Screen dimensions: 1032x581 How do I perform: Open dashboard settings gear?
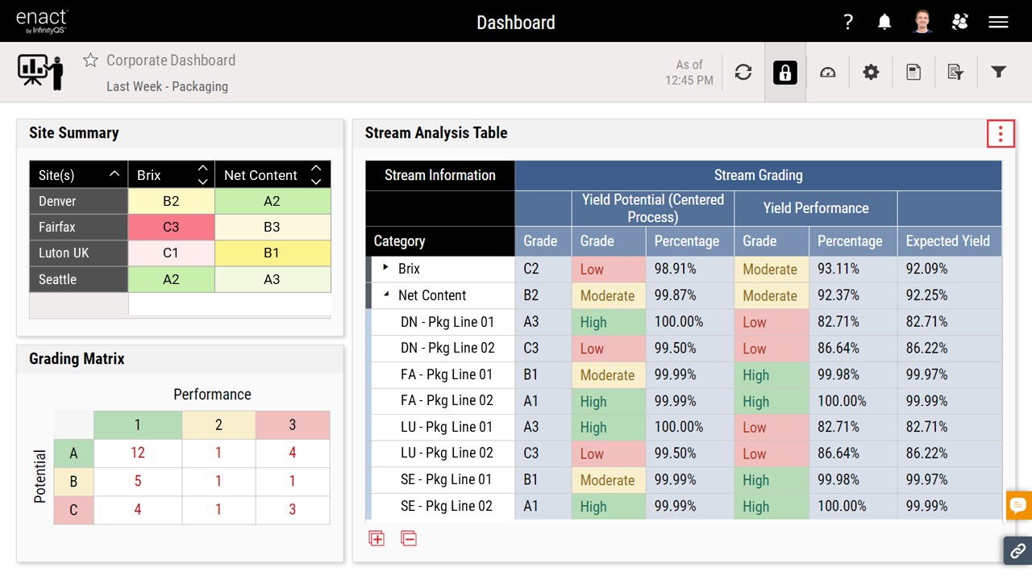point(871,73)
